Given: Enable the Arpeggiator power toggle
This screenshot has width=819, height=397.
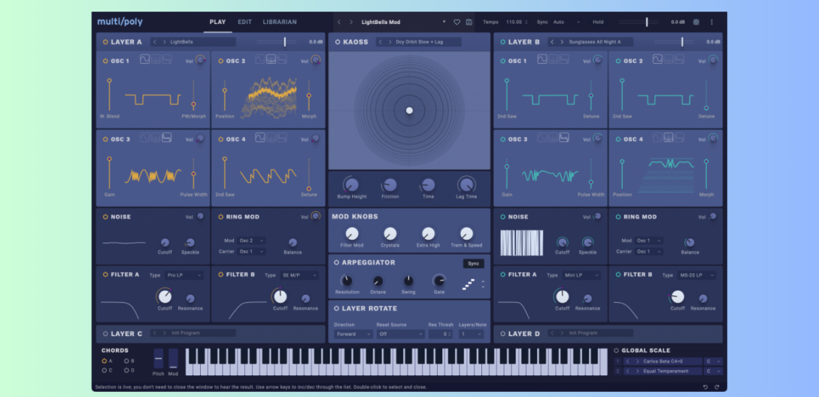Looking at the screenshot, I should [x=336, y=262].
